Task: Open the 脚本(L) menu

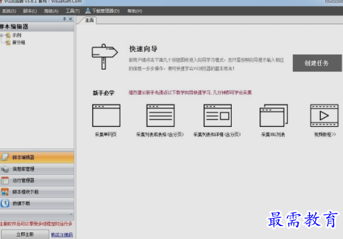Action: (30, 11)
